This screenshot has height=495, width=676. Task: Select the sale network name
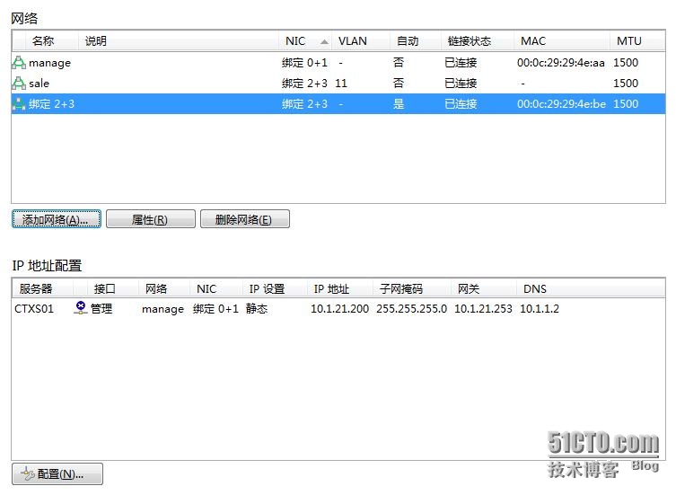click(39, 84)
